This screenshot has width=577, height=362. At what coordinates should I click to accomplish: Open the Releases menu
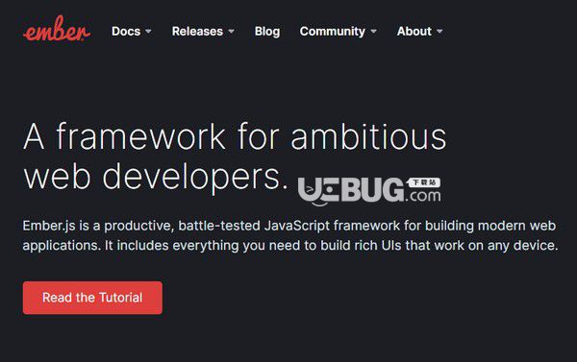point(197,32)
